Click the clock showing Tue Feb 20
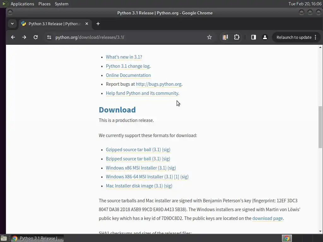 point(305,4)
